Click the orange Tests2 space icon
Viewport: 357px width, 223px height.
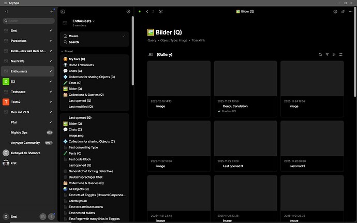(6, 102)
